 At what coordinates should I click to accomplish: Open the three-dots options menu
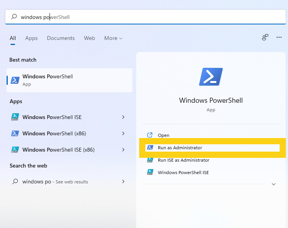279,37
